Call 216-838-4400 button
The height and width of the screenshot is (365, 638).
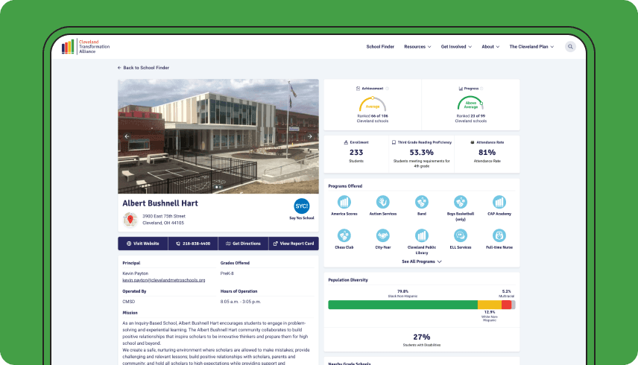pos(193,244)
